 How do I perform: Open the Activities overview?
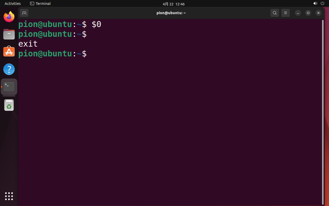pos(13,4)
